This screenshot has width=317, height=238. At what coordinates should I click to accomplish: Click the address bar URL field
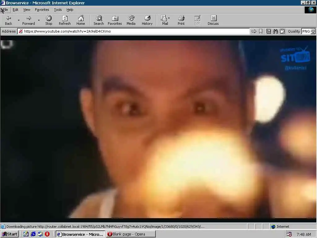point(133,31)
